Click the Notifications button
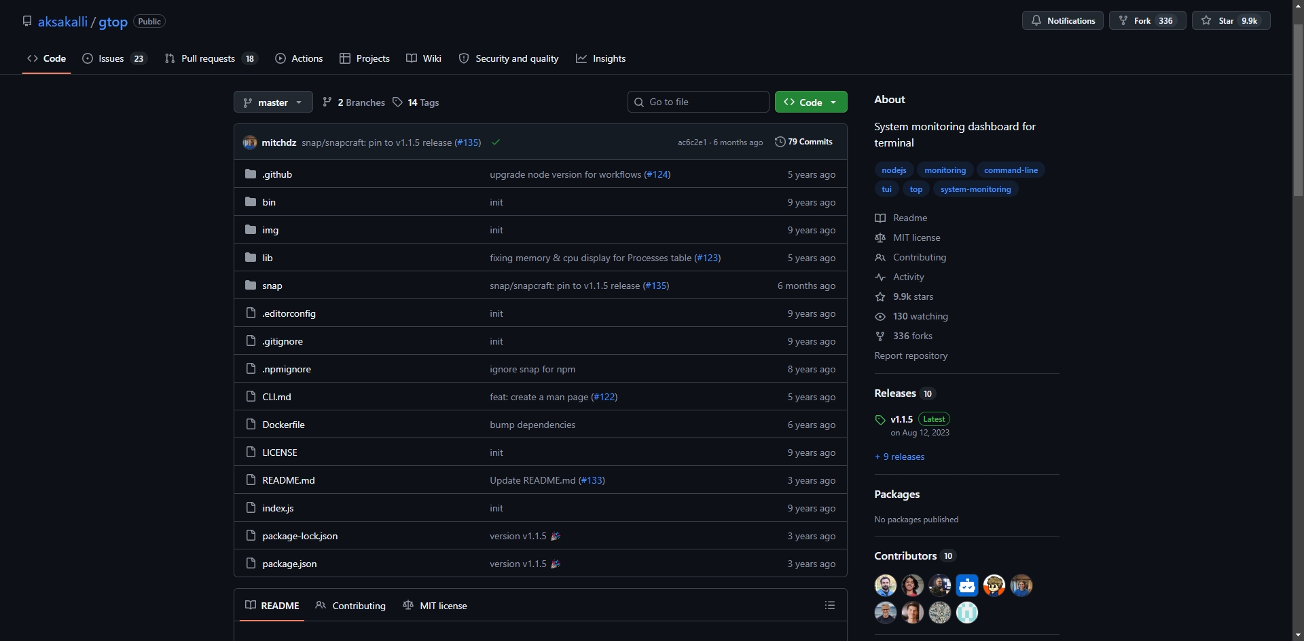 click(x=1063, y=21)
